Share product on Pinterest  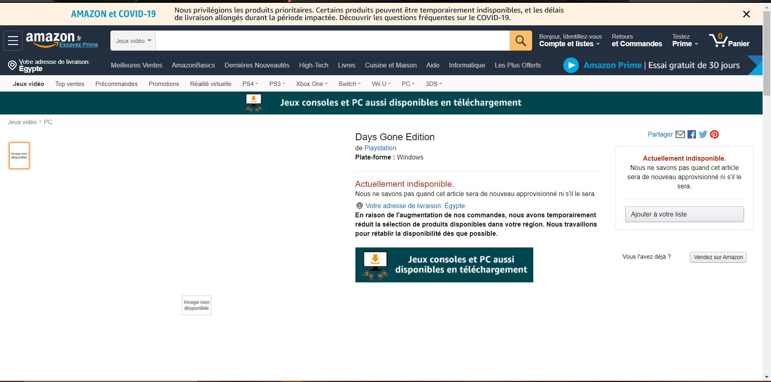pyautogui.click(x=714, y=135)
